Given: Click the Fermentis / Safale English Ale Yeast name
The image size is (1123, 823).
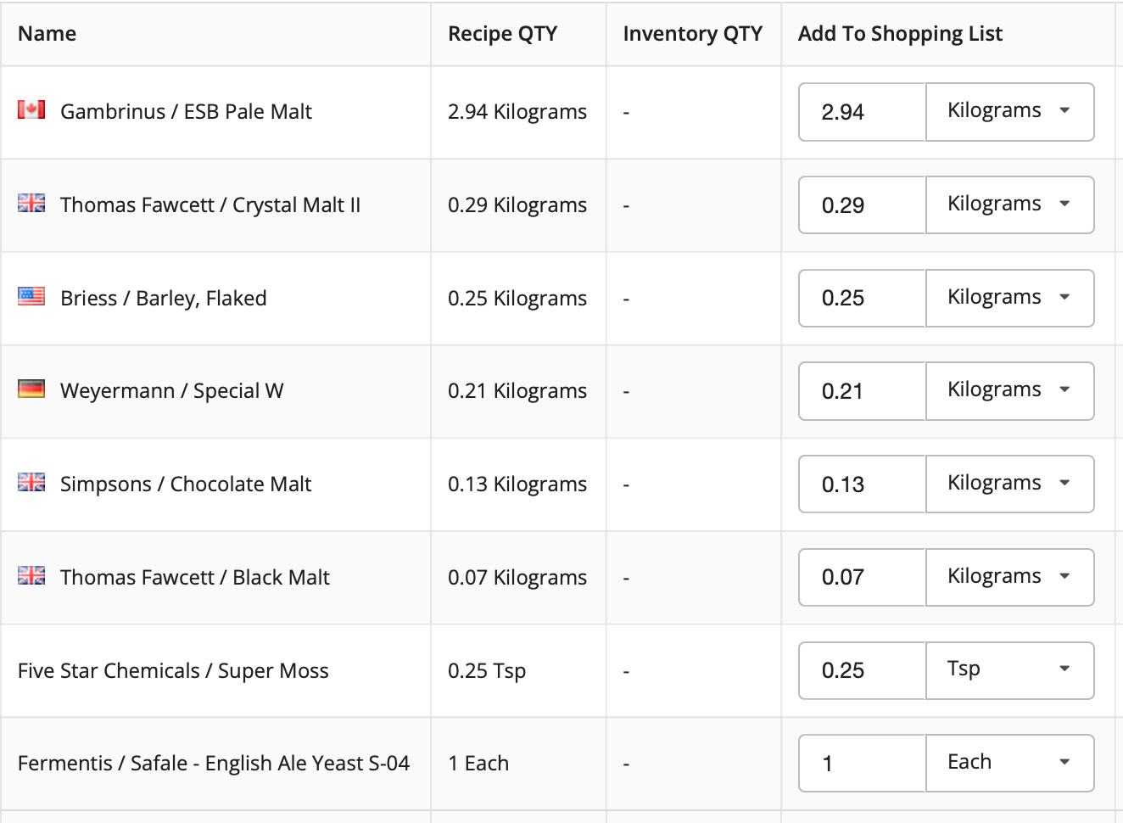Looking at the screenshot, I should click(x=214, y=764).
